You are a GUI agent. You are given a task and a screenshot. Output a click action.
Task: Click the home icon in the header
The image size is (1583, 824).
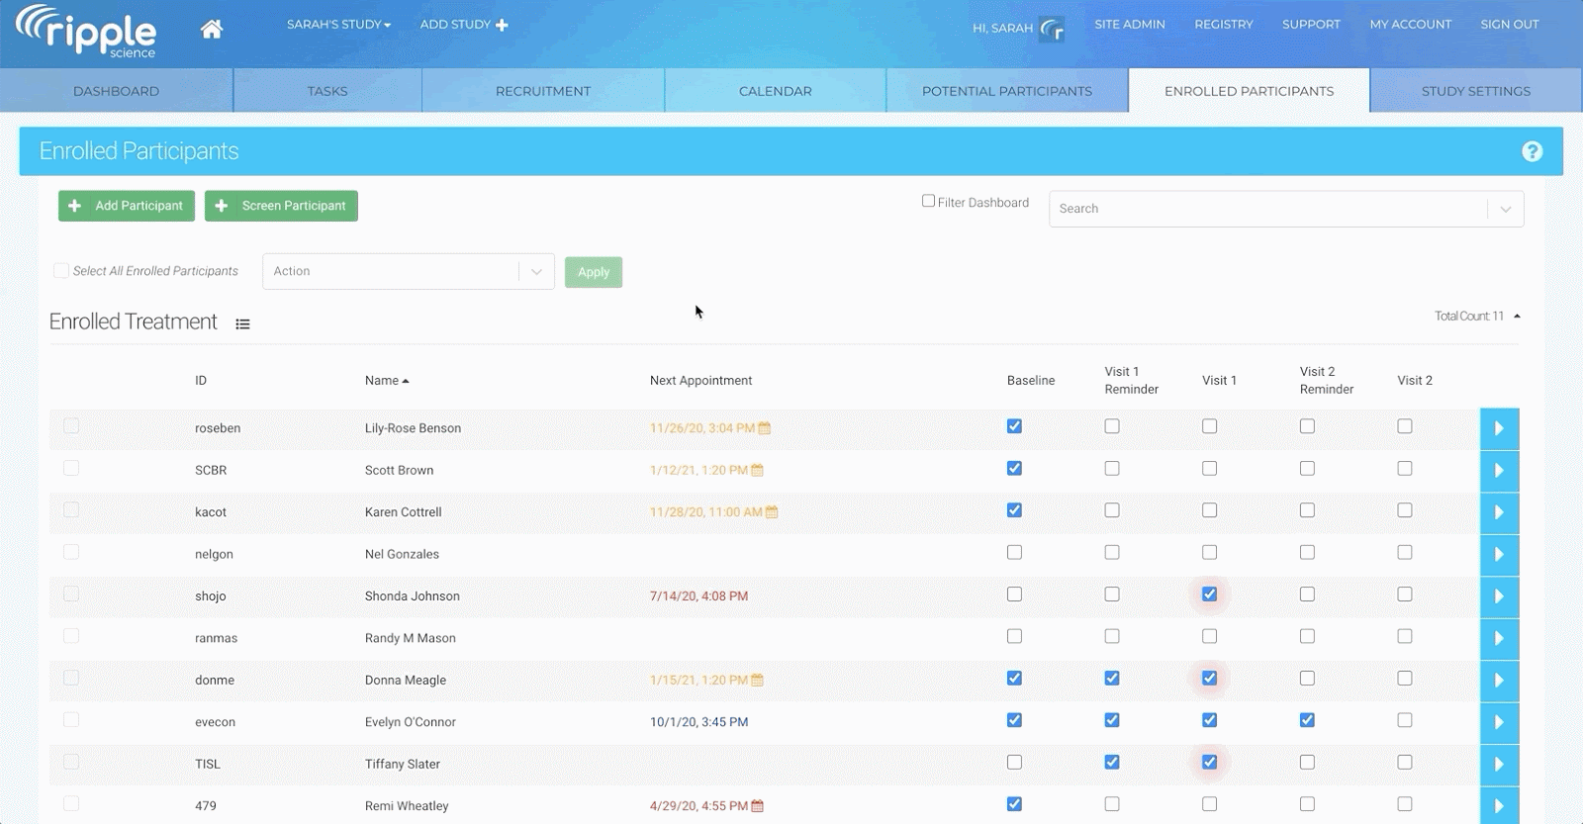pyautogui.click(x=211, y=30)
